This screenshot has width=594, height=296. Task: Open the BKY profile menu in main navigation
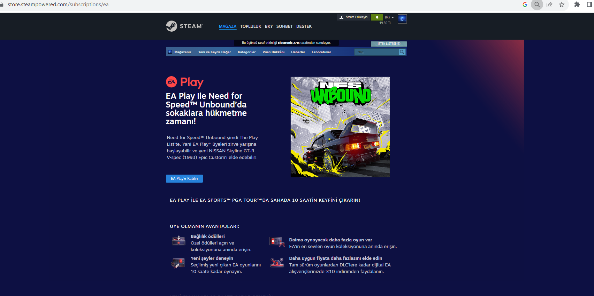pyautogui.click(x=269, y=26)
